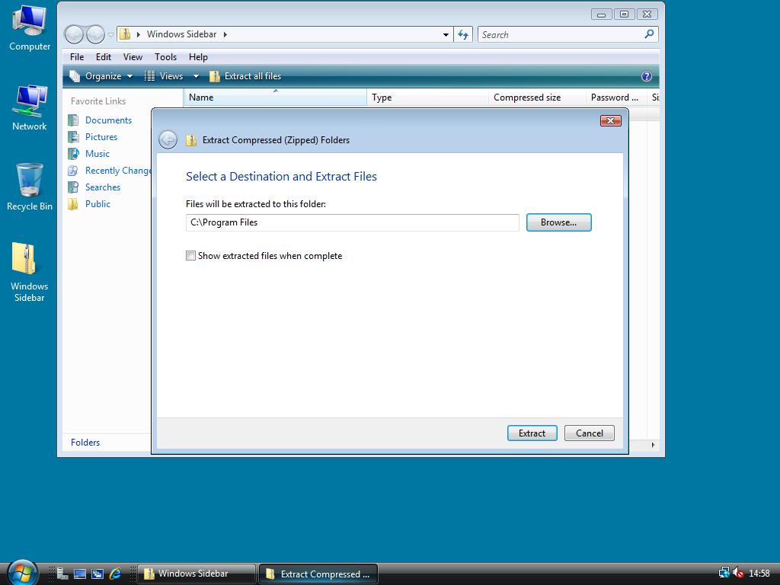Switch to Windows Sidebar taskbar button
Image resolution: width=780 pixels, height=585 pixels.
[x=196, y=574]
